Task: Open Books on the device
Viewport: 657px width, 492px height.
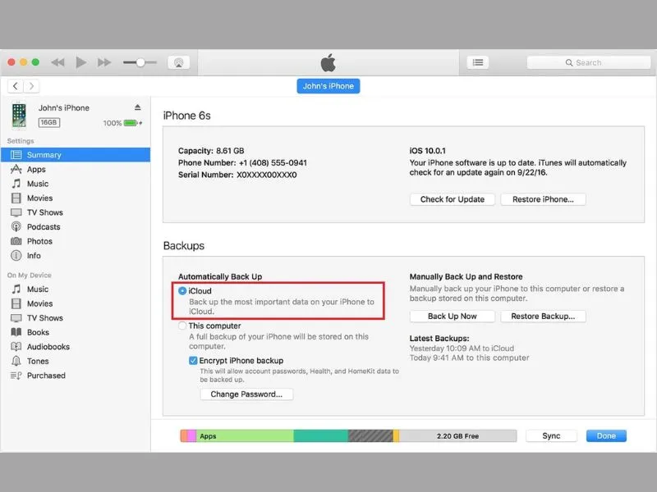Action: [76, 332]
